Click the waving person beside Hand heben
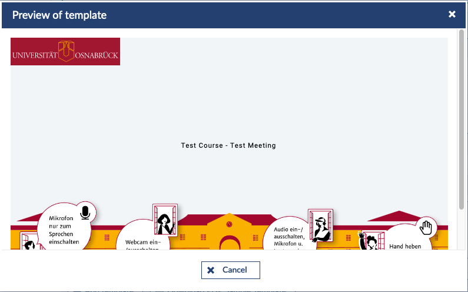Screen dimensions: 468x292 pos(369,240)
